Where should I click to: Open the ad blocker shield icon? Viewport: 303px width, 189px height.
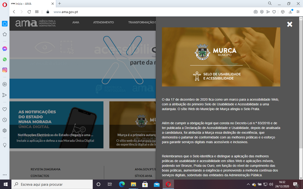(x=262, y=12)
